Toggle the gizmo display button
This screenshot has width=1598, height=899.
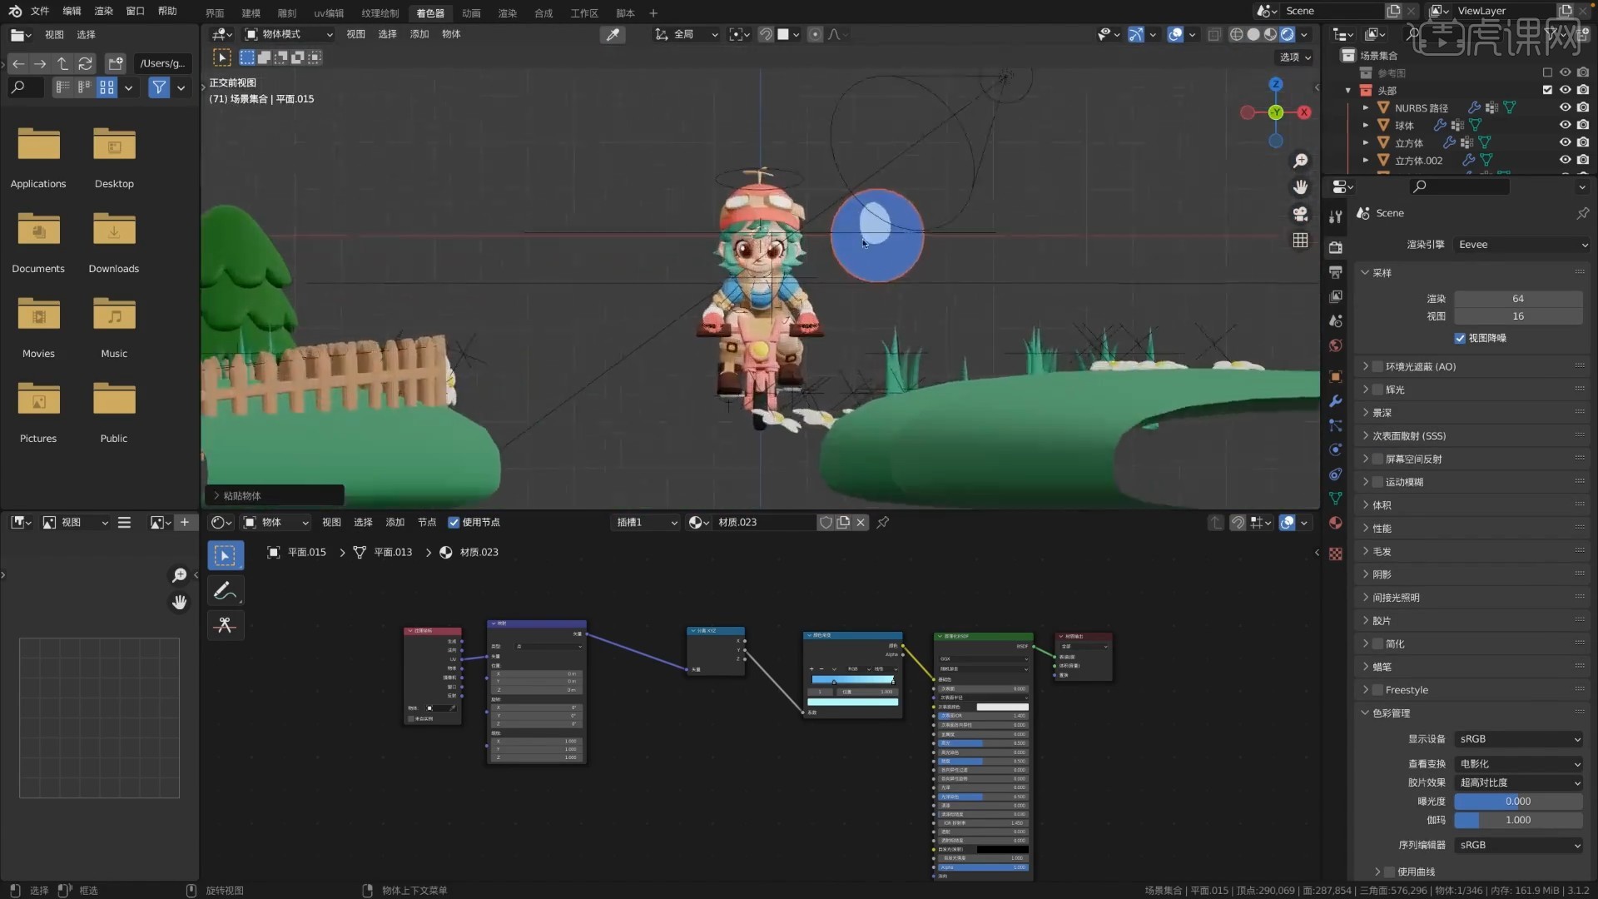[x=1136, y=34]
